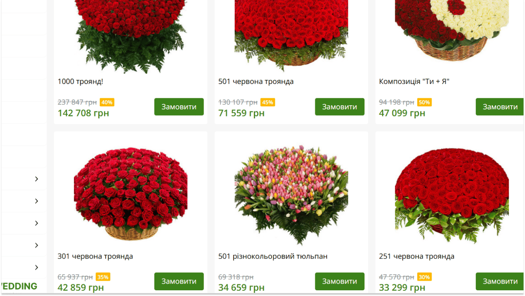
Task: Open the 1000 троянд! product title
Action: pyautogui.click(x=80, y=82)
